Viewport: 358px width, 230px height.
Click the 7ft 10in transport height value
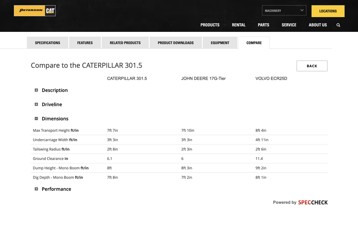coord(188,130)
